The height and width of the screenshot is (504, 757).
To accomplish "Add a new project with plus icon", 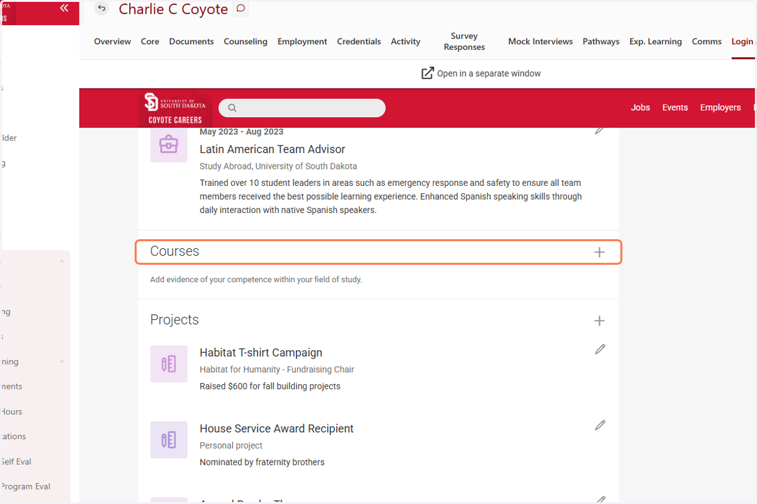I will pos(599,321).
